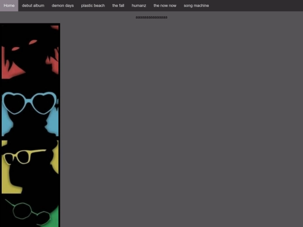This screenshot has width=303, height=227.
Task: Click the yellow glasses silhouette panel
Action: point(30,167)
